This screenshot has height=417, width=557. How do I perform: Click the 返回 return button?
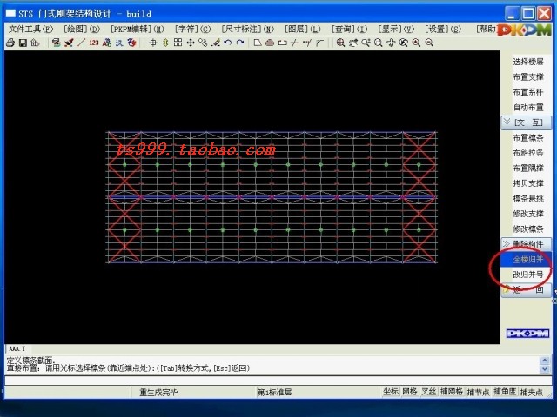(527, 289)
